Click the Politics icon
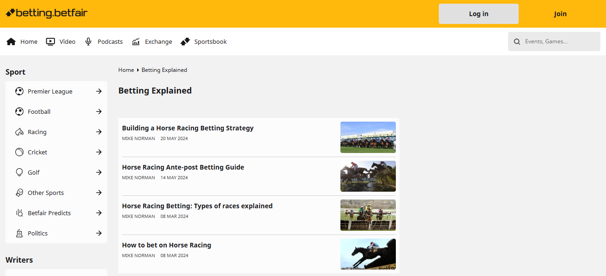 pyautogui.click(x=19, y=233)
